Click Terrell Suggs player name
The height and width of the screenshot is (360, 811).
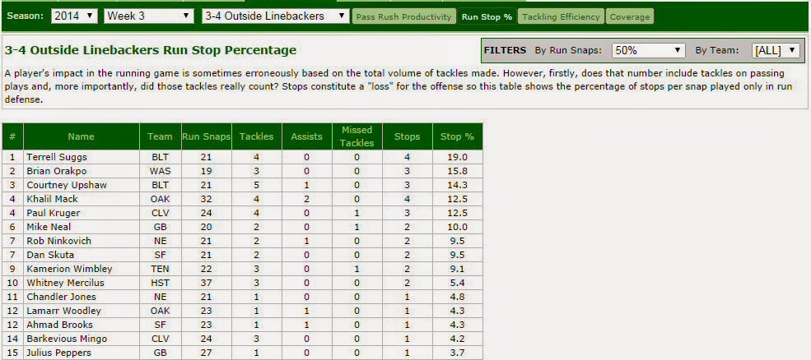point(56,157)
